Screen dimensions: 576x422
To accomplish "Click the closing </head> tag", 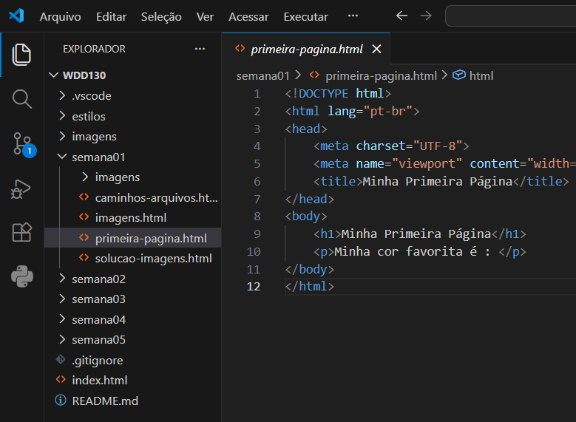I will click(x=310, y=199).
